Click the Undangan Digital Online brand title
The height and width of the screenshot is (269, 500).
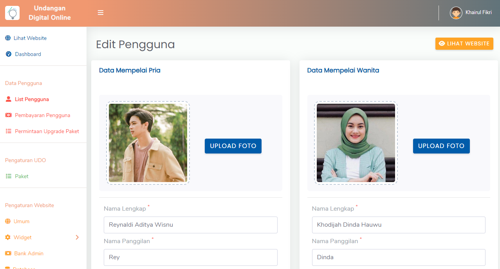click(x=50, y=13)
